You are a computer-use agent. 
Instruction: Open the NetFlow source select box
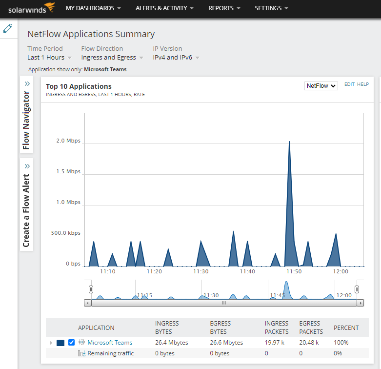click(321, 86)
